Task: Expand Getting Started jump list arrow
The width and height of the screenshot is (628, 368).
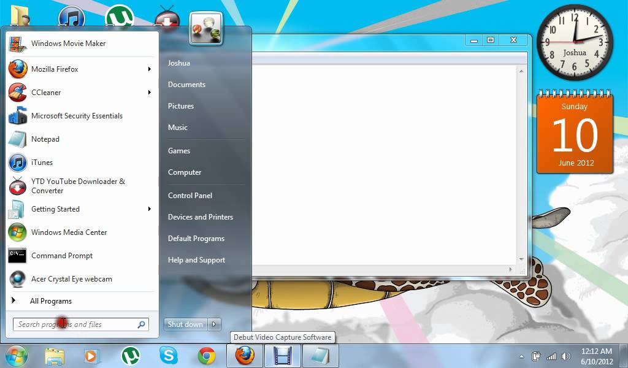Action: click(150, 209)
